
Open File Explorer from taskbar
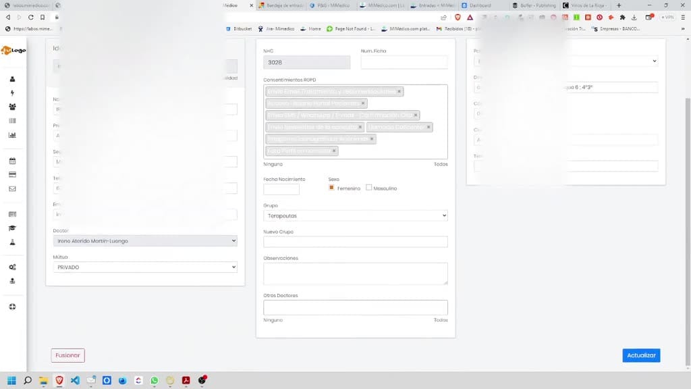click(x=43, y=380)
